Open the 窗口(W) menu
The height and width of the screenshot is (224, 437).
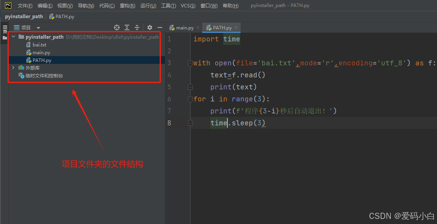pos(209,5)
